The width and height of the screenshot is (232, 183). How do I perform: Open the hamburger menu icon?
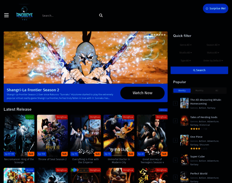tap(6, 15)
